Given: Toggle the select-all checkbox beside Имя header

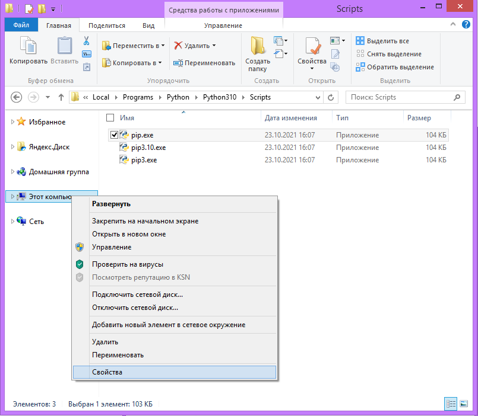Looking at the screenshot, I should [110, 118].
